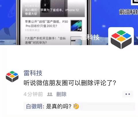138x117 pixels.
Task: Click the surprised emoji in the comment
Action: click(76, 106)
